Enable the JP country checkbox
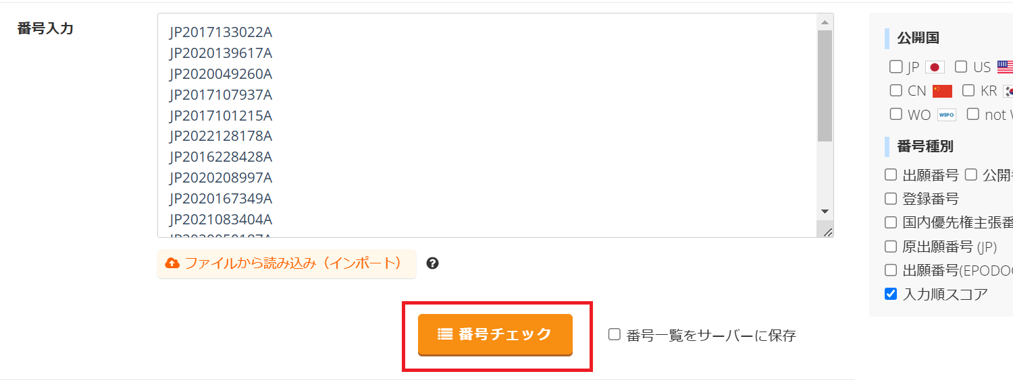This screenshot has width=1013, height=380. point(895,67)
